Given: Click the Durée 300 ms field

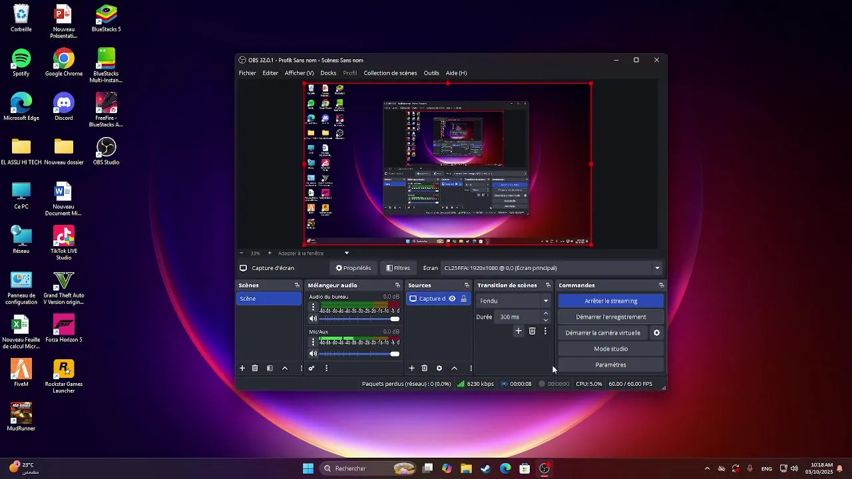Looking at the screenshot, I should click(x=519, y=317).
